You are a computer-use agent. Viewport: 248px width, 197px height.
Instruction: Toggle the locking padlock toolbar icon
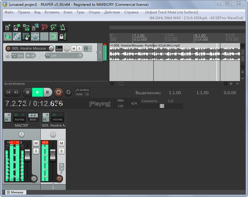(63, 36)
